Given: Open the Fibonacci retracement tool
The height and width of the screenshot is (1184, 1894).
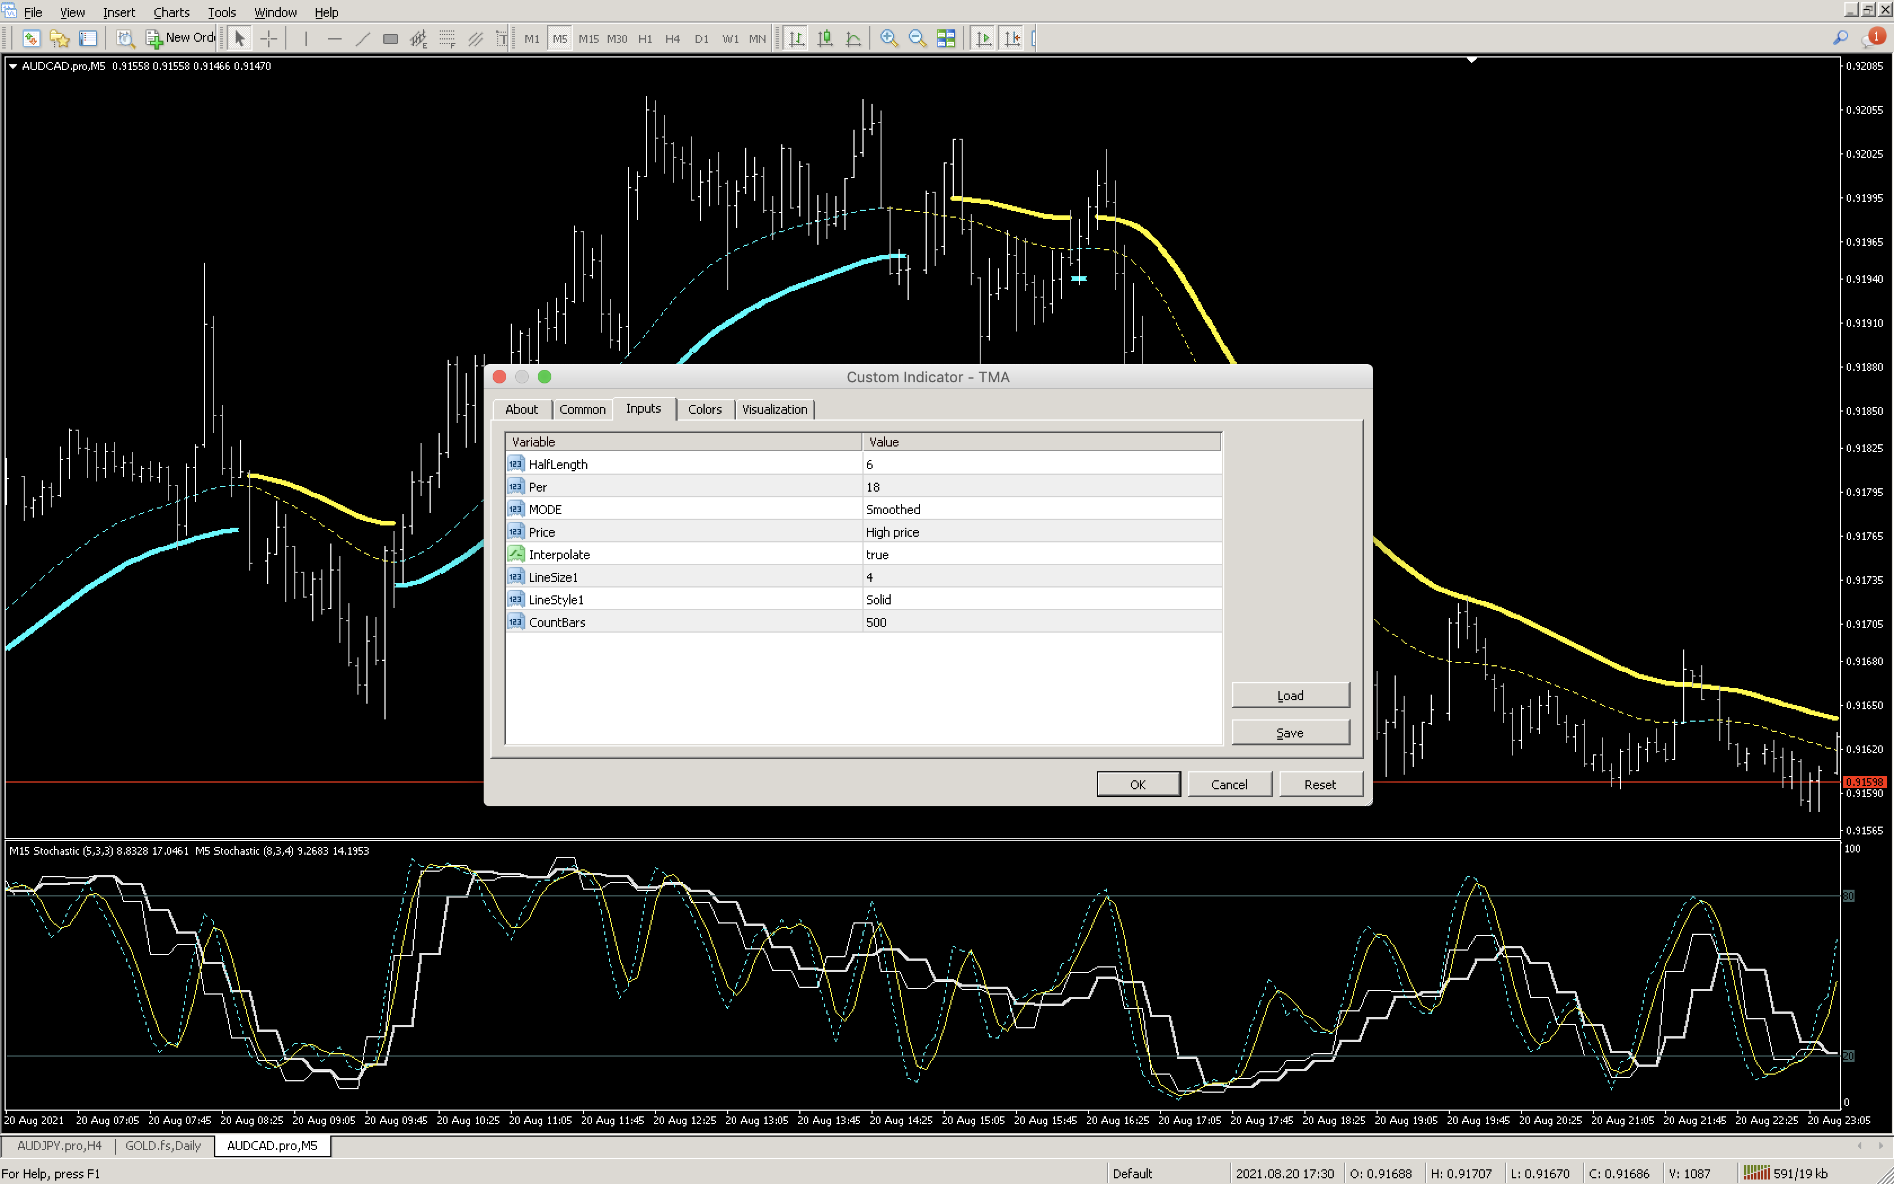Looking at the screenshot, I should (x=447, y=38).
